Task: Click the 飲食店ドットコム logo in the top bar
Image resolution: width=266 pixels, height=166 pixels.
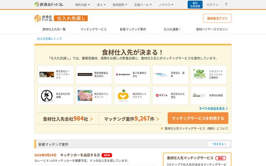Action: (x=49, y=5)
